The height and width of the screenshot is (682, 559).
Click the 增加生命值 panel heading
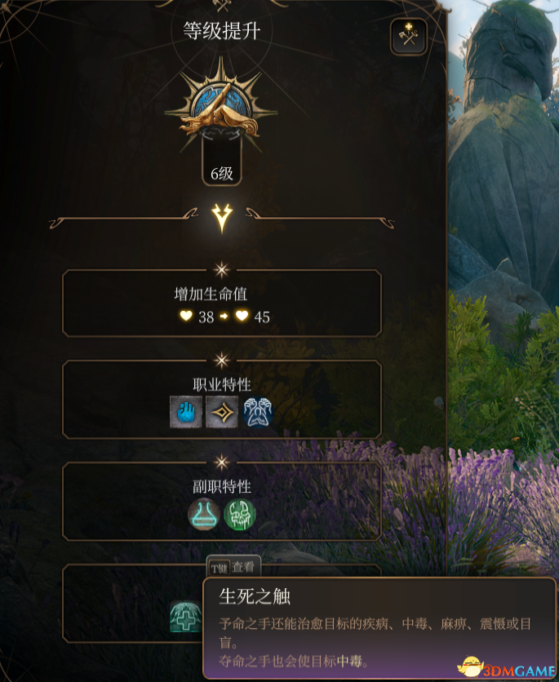pos(211,294)
